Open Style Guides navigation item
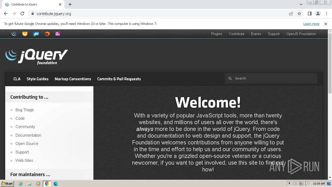Viewport: 332px width, 187px height. (x=38, y=79)
